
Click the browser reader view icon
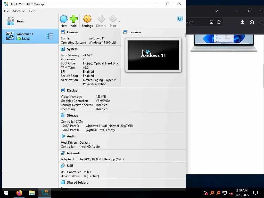point(212,22)
